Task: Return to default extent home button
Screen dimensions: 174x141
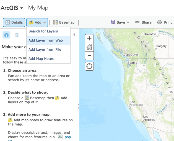Action: pyautogui.click(x=89, y=47)
